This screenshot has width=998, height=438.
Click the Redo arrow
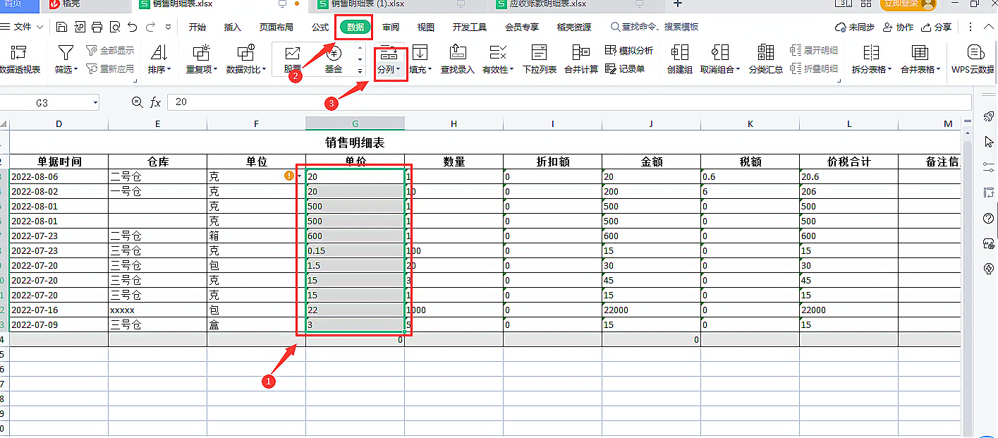tap(150, 28)
